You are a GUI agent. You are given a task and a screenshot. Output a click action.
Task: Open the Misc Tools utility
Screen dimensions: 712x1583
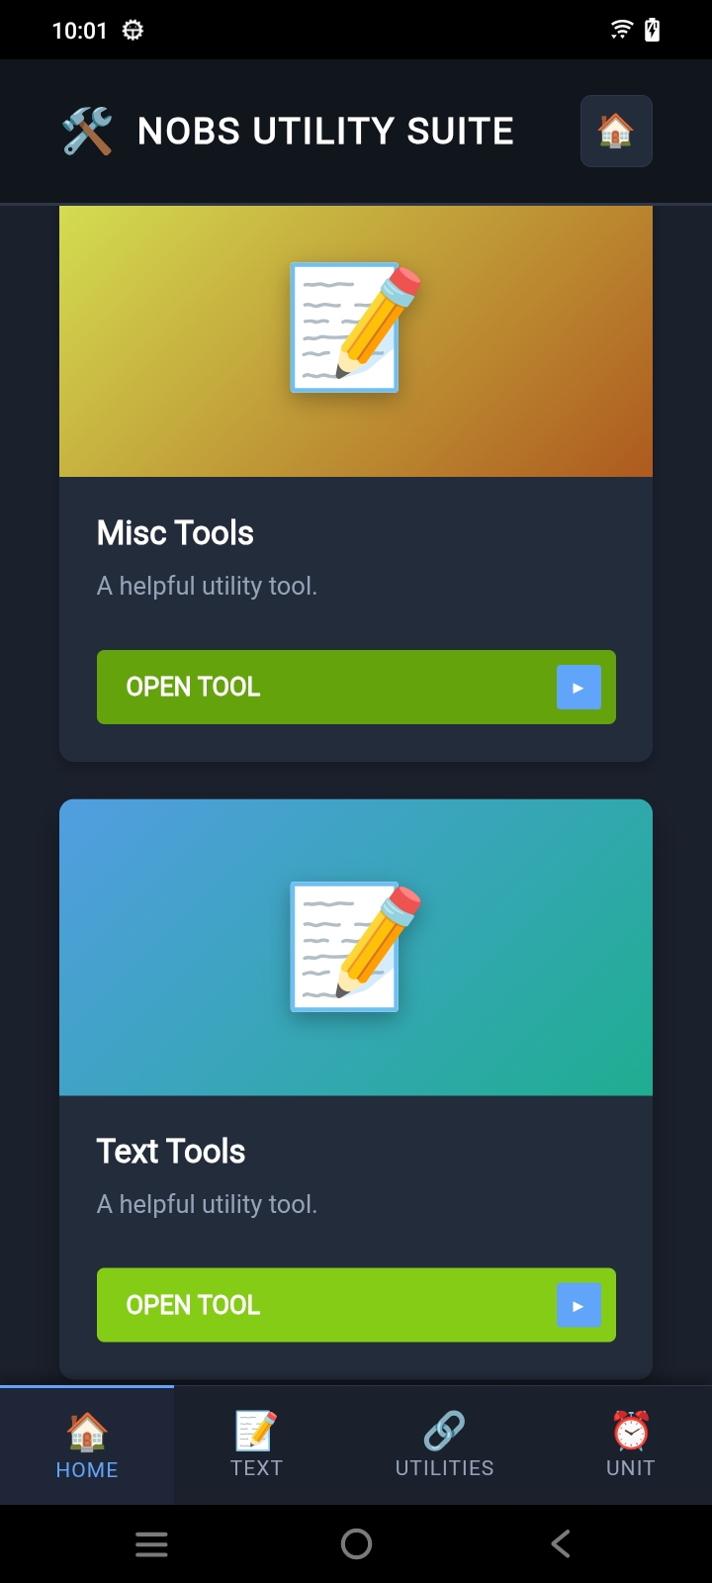356,687
